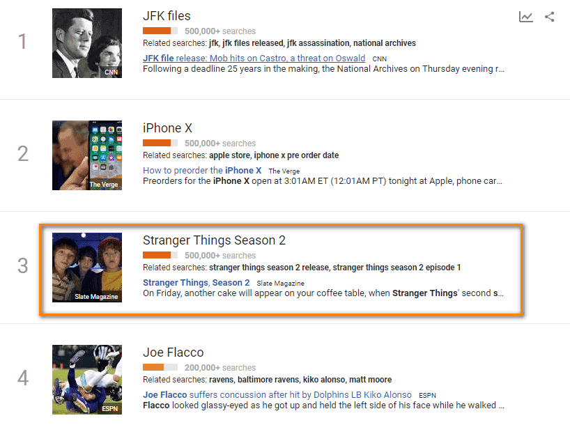Click related search 'jfk files released'

[x=253, y=43]
